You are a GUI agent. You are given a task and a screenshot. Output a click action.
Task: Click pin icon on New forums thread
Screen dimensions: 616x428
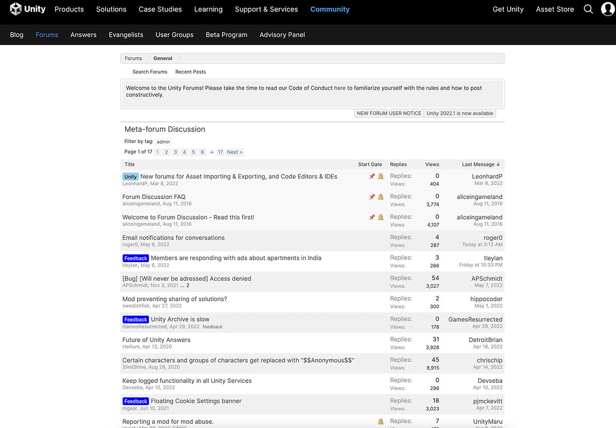(372, 176)
